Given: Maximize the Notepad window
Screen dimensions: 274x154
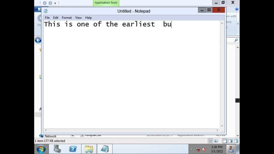Looking at the screenshot, I should [x=209, y=10].
